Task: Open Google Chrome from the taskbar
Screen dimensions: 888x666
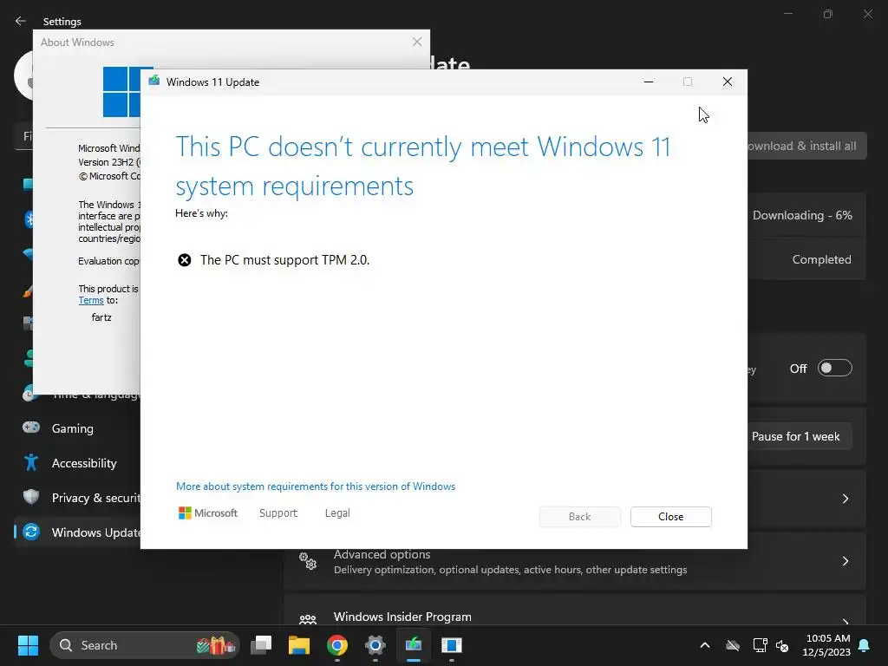Action: pyautogui.click(x=337, y=645)
